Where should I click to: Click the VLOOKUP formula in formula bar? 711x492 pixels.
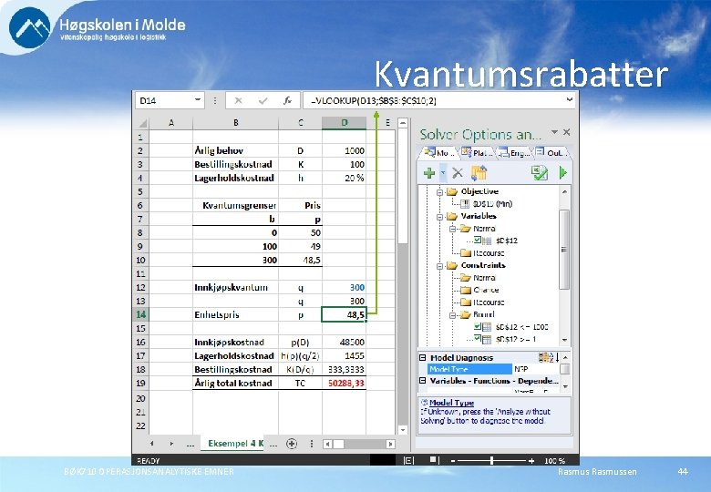(x=374, y=100)
